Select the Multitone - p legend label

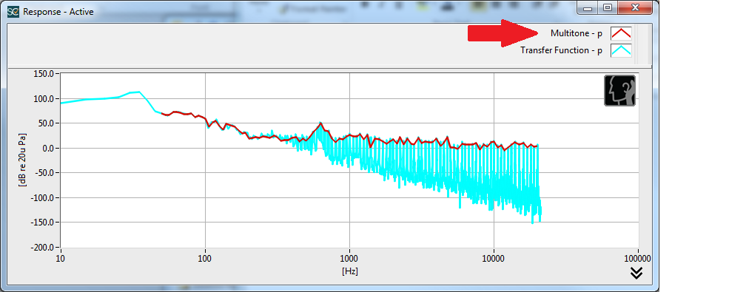coord(576,33)
